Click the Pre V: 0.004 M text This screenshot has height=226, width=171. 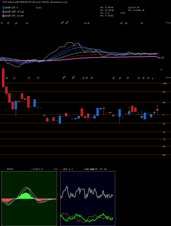[136, 10]
